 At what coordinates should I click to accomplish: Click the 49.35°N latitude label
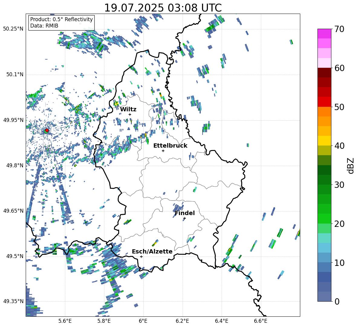pyautogui.click(x=13, y=301)
